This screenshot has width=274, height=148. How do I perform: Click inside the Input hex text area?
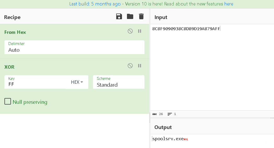212,67
